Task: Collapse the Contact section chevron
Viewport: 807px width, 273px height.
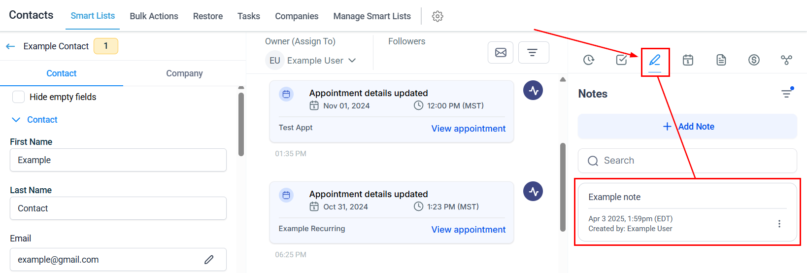Action: (16, 120)
